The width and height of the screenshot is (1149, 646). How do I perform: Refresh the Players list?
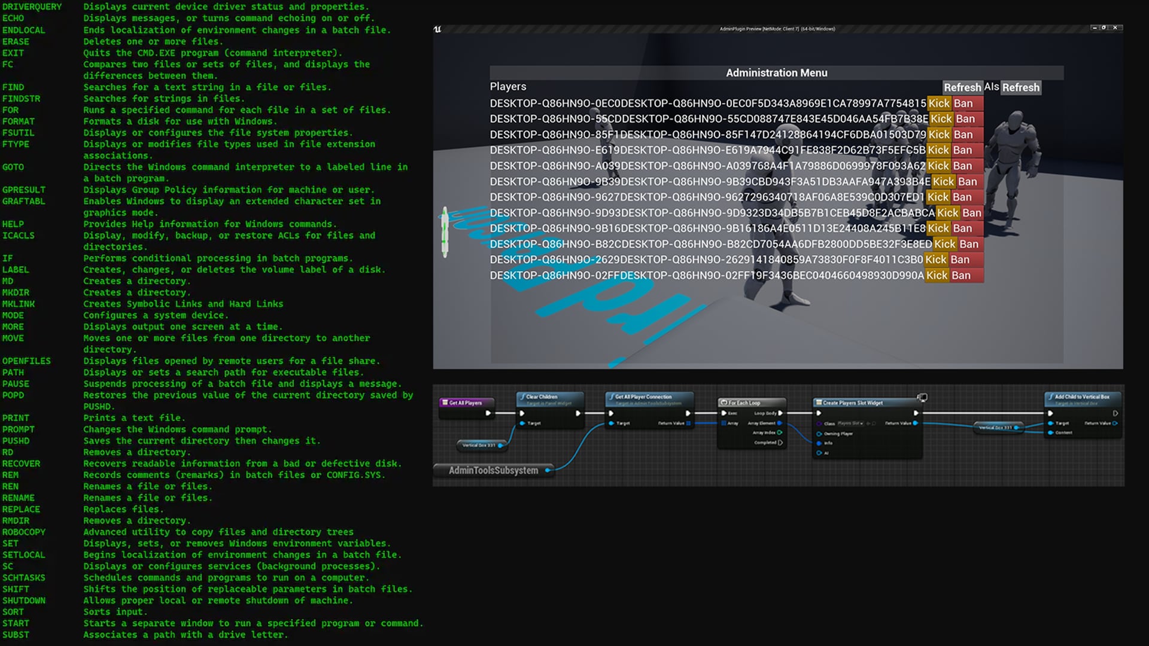click(x=962, y=87)
